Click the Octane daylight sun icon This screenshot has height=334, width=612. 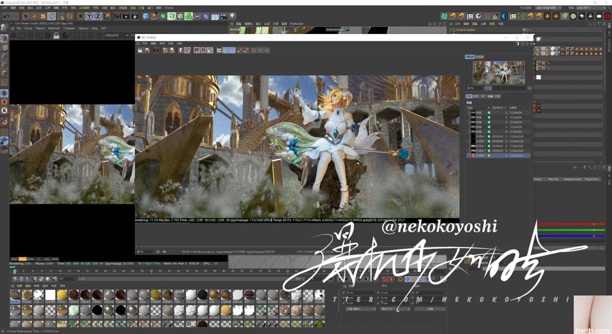click(547, 16)
